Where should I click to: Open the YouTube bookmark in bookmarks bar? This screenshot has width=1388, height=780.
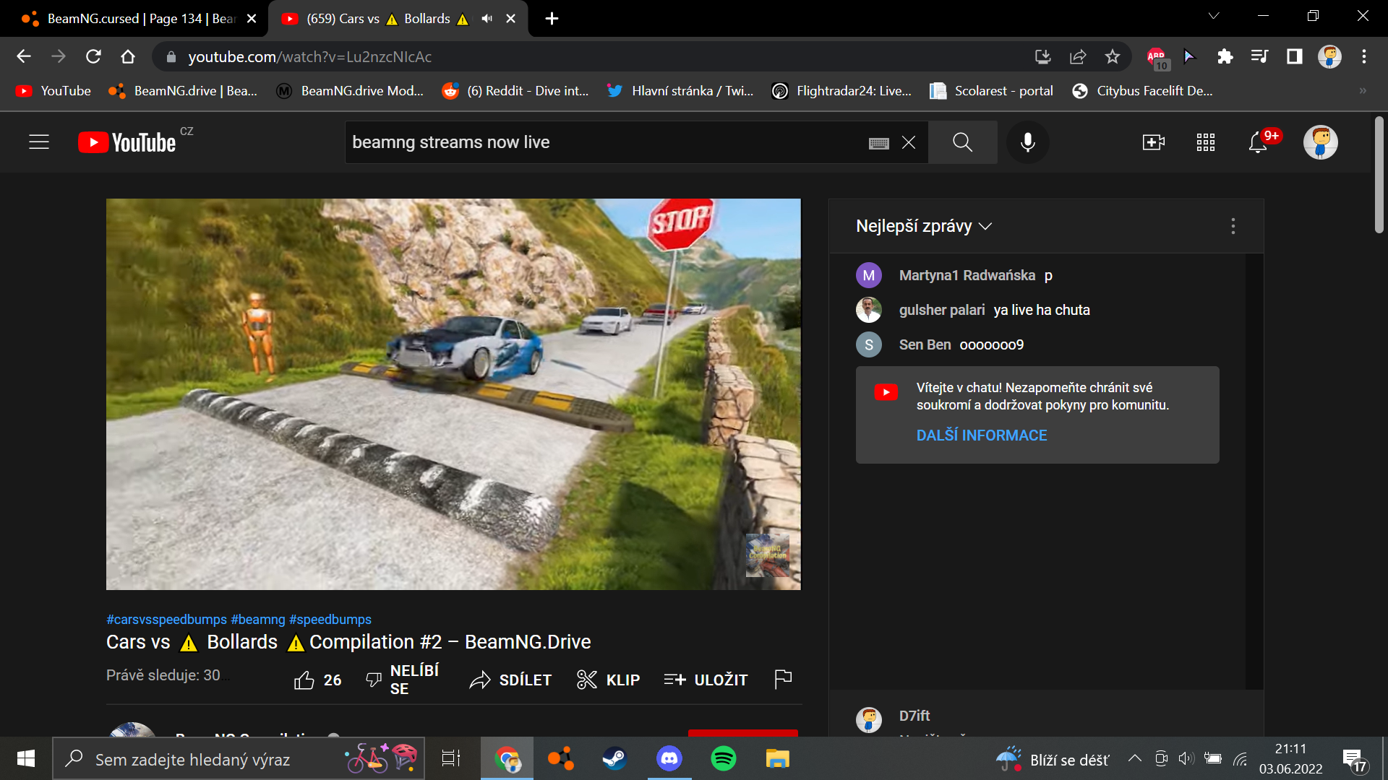[54, 91]
